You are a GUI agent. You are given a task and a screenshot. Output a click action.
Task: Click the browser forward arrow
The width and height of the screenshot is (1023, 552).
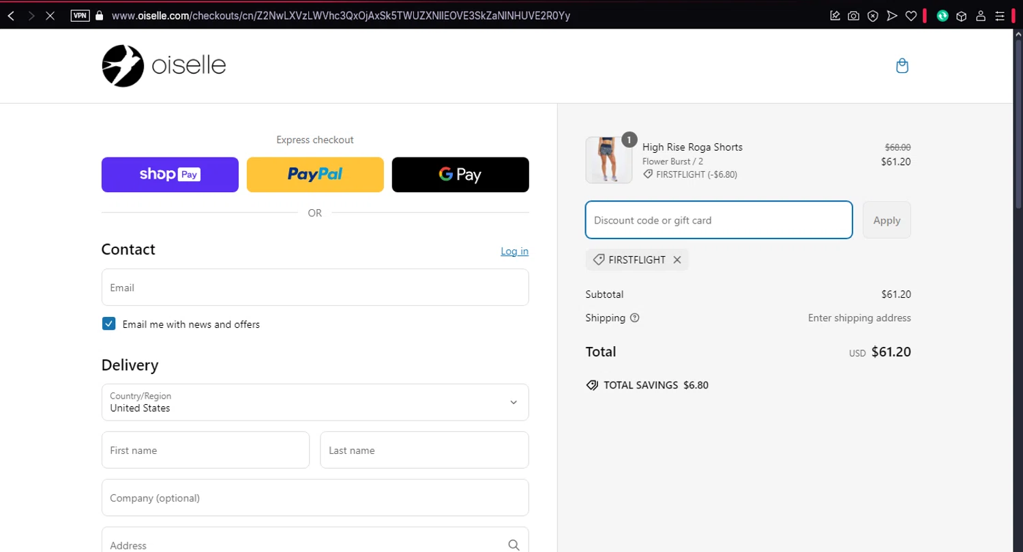pos(31,15)
